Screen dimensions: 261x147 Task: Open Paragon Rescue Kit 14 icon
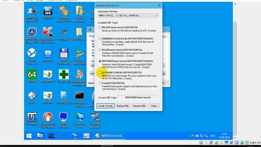64,14
